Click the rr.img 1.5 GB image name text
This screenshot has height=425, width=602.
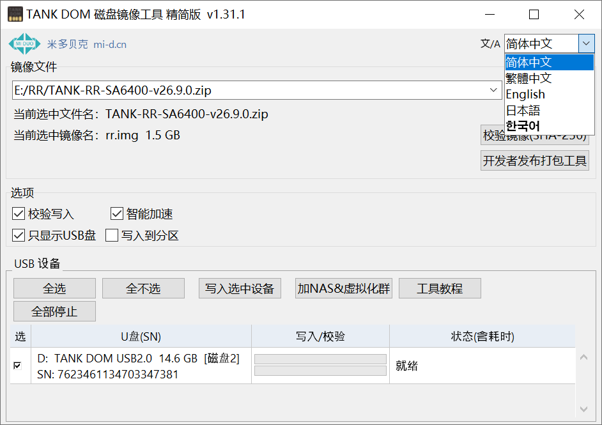coord(143,135)
